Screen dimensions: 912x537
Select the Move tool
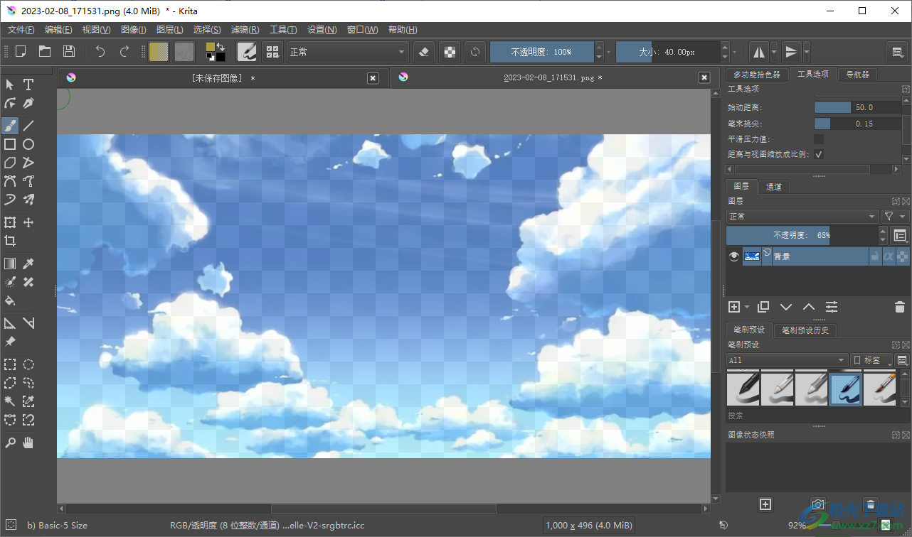(28, 222)
